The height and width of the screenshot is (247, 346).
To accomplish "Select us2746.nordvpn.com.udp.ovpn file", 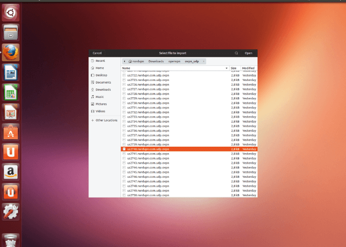I will click(189, 177).
